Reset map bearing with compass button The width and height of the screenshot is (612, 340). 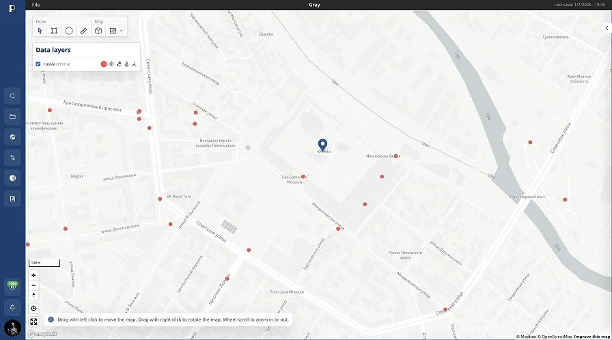coord(33,295)
